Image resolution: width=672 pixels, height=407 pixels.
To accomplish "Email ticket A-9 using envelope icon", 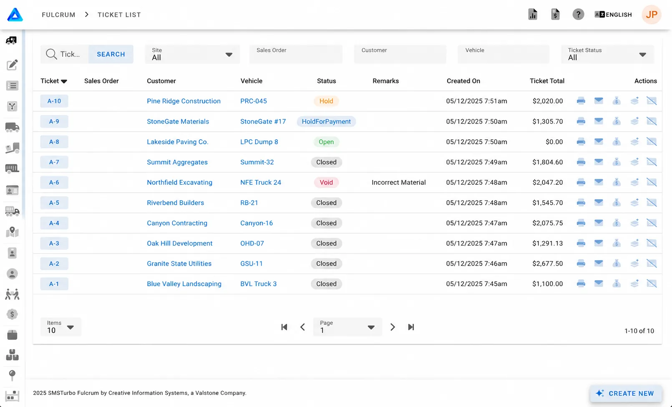I will pos(599,121).
